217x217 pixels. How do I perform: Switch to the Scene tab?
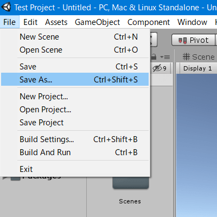(198, 57)
